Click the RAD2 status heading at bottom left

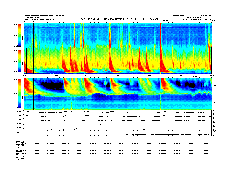click(x=18, y=141)
